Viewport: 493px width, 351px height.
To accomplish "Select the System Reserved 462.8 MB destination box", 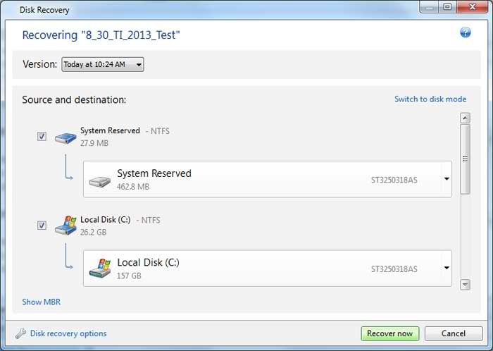I will click(x=268, y=179).
